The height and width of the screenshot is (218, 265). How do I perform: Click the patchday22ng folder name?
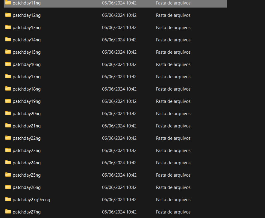click(27, 138)
